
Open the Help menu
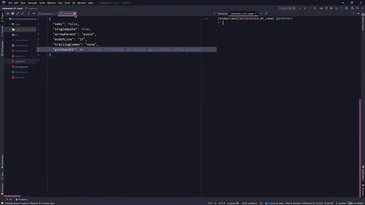(91, 3)
